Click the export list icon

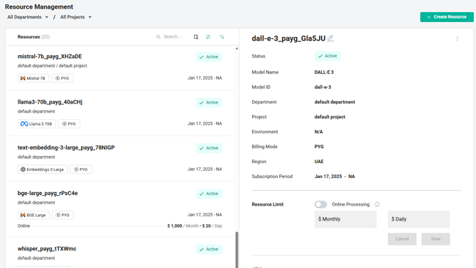coord(196,37)
